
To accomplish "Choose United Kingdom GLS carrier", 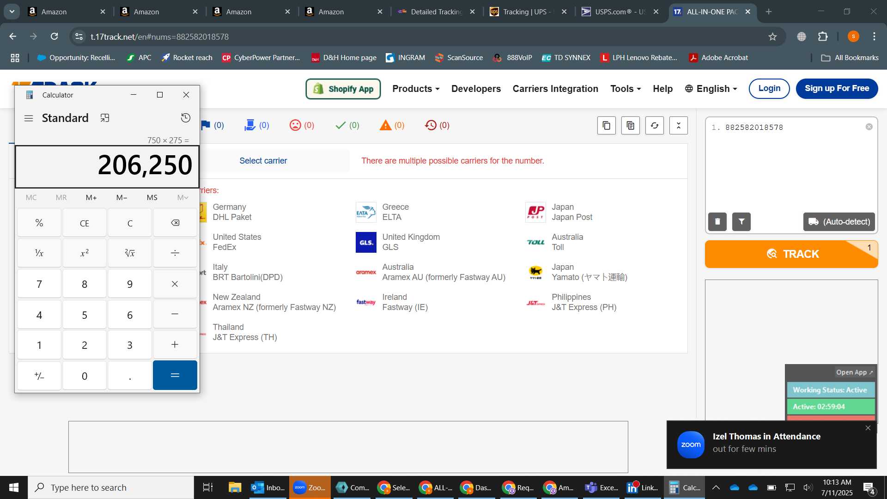I will [x=398, y=242].
